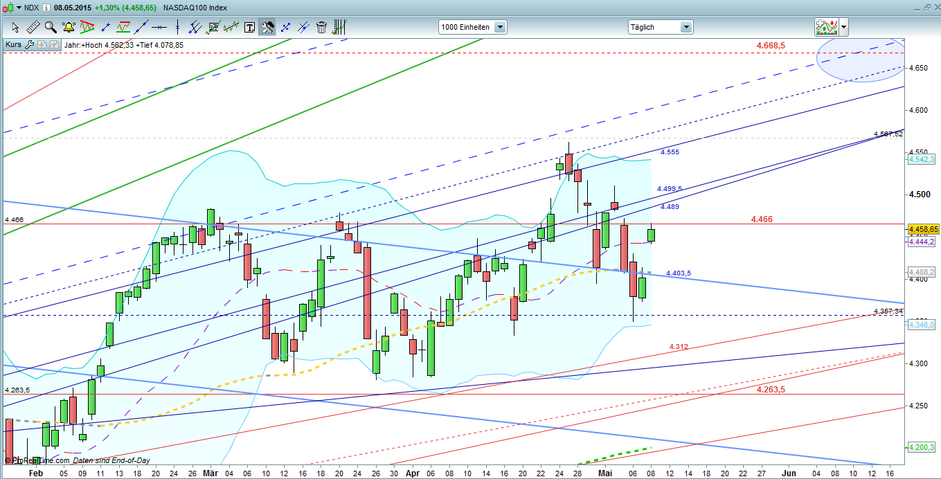This screenshot has width=941, height=479.
Task: Click the 4.567,52 level value
Action: click(x=888, y=134)
